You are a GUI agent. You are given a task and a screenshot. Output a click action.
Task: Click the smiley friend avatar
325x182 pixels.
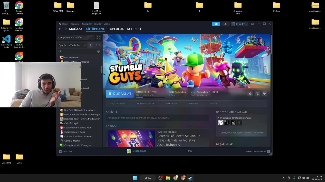click(x=221, y=123)
